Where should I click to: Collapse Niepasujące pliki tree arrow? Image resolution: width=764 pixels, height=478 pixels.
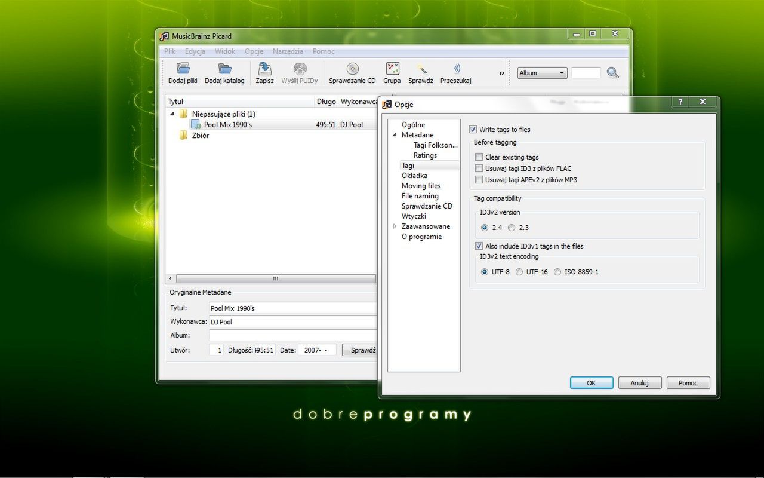[x=172, y=114]
